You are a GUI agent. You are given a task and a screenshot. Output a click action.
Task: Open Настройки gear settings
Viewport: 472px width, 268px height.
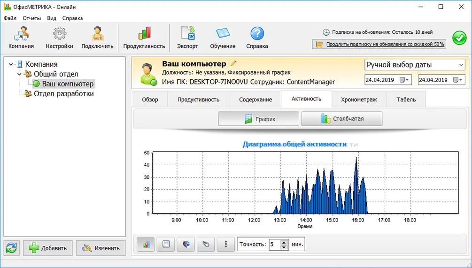[59, 38]
